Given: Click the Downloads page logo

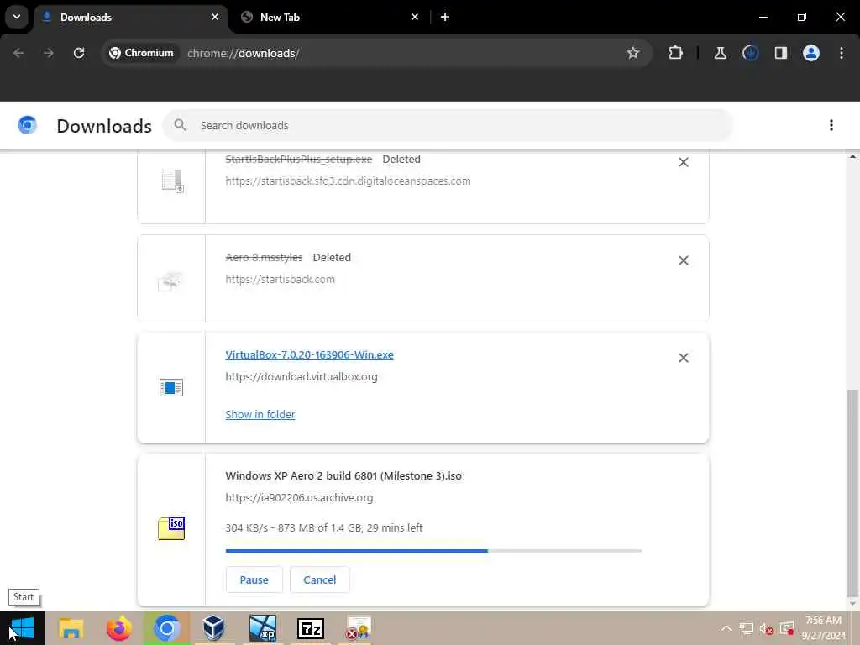Looking at the screenshot, I should click(x=28, y=126).
